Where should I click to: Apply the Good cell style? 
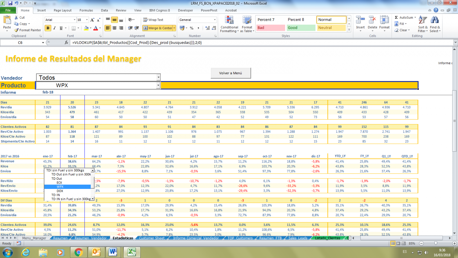coord(301,28)
